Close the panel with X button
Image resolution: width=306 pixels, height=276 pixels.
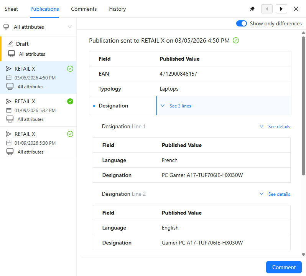[x=296, y=9]
